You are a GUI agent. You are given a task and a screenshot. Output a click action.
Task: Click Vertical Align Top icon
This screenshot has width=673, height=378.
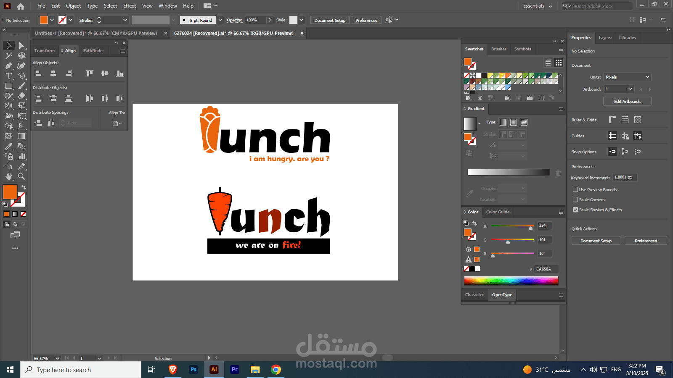click(90, 73)
